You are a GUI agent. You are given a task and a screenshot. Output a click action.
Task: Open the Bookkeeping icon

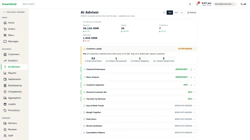point(5,86)
